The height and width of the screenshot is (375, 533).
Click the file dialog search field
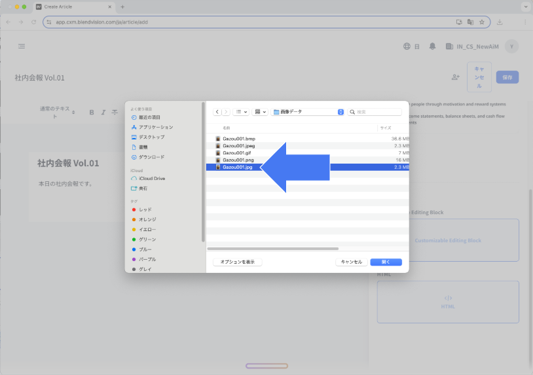point(375,112)
